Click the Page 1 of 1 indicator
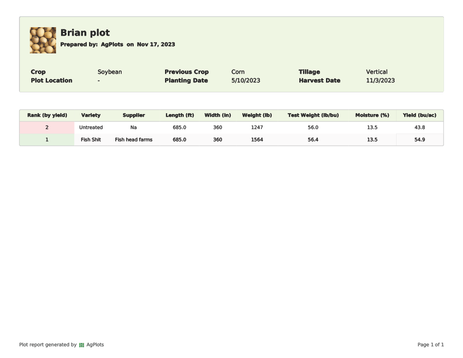Viewport: 463px width, 358px height. pyautogui.click(x=430, y=345)
